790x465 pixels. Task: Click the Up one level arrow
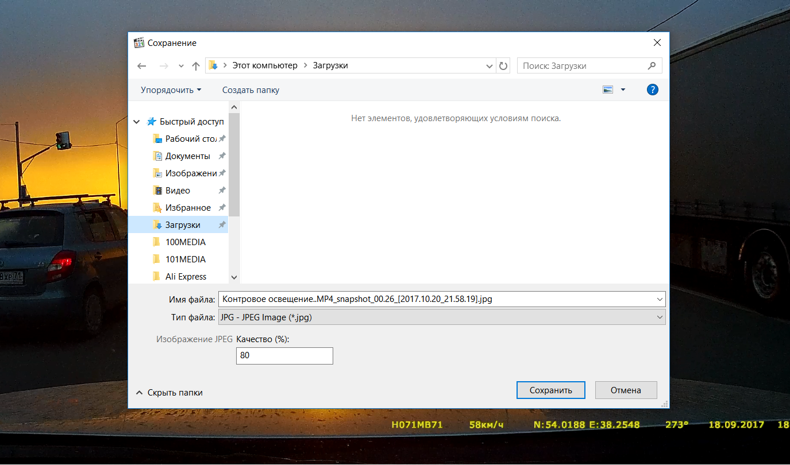pos(196,66)
